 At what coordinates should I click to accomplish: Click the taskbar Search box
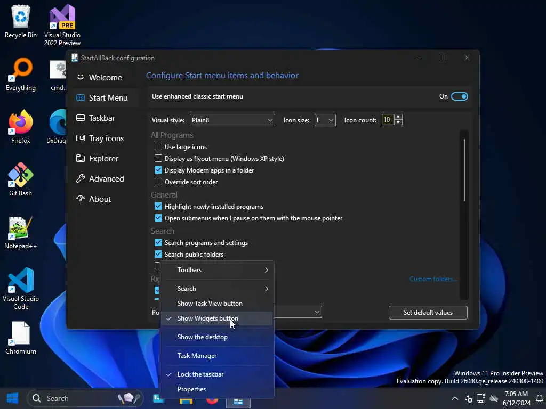(x=85, y=398)
